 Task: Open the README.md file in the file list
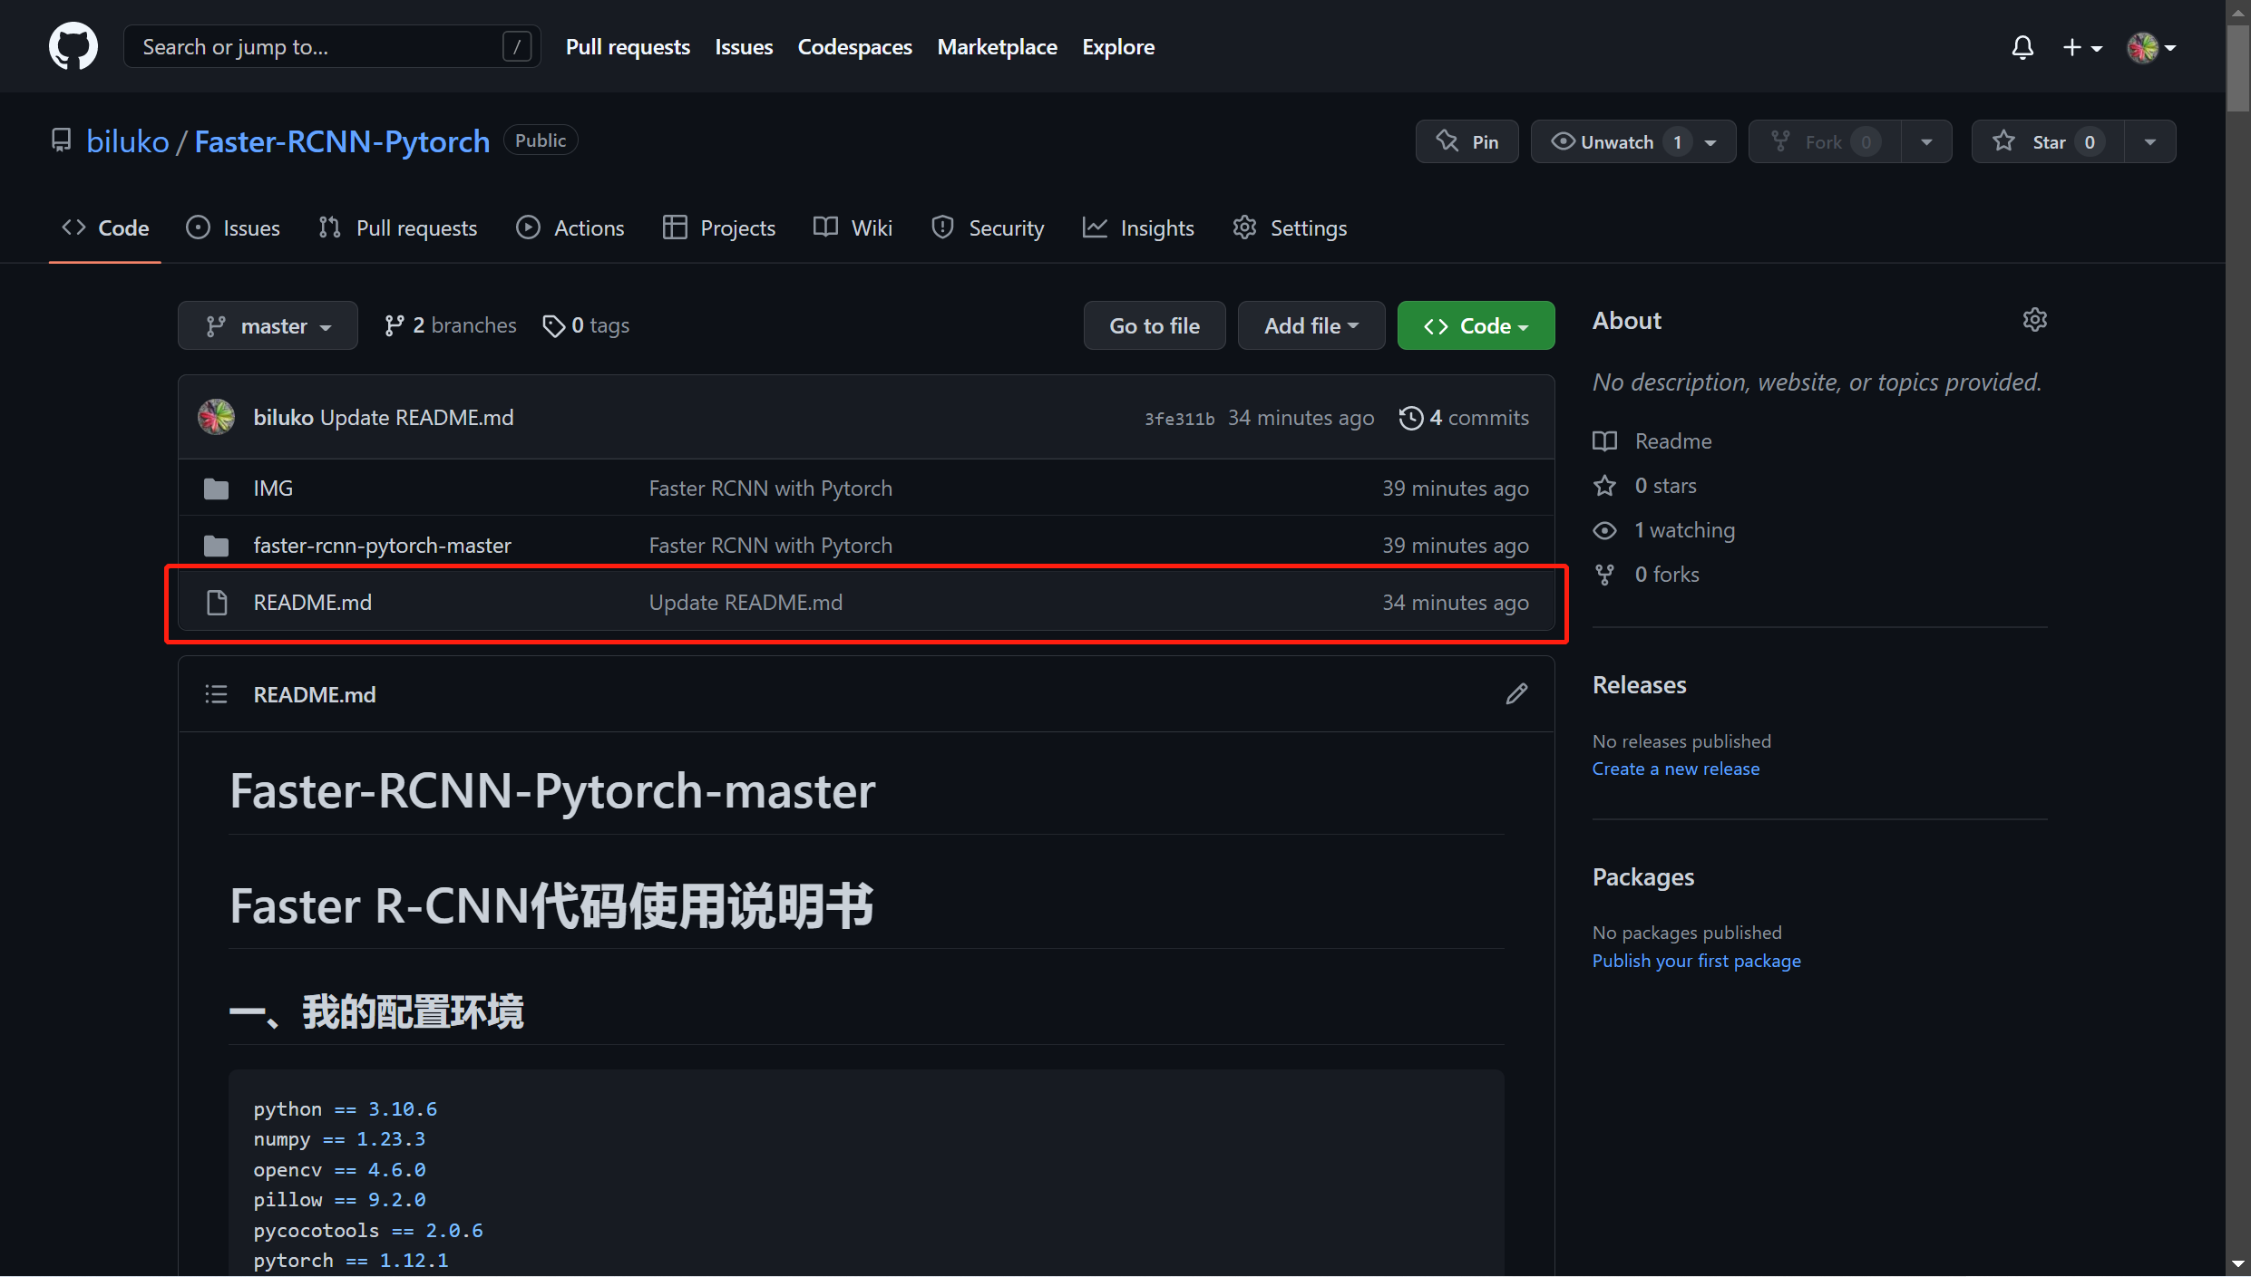(312, 602)
